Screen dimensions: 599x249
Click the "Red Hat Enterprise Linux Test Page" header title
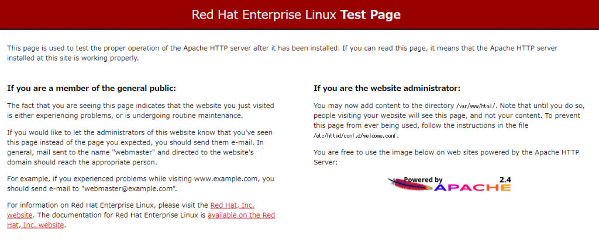coord(296,15)
